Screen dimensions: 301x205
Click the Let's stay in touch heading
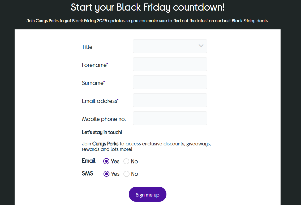click(102, 132)
